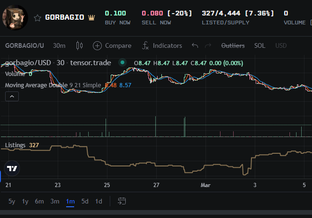Click the horizontal scrollbar below the chart

[156, 212]
